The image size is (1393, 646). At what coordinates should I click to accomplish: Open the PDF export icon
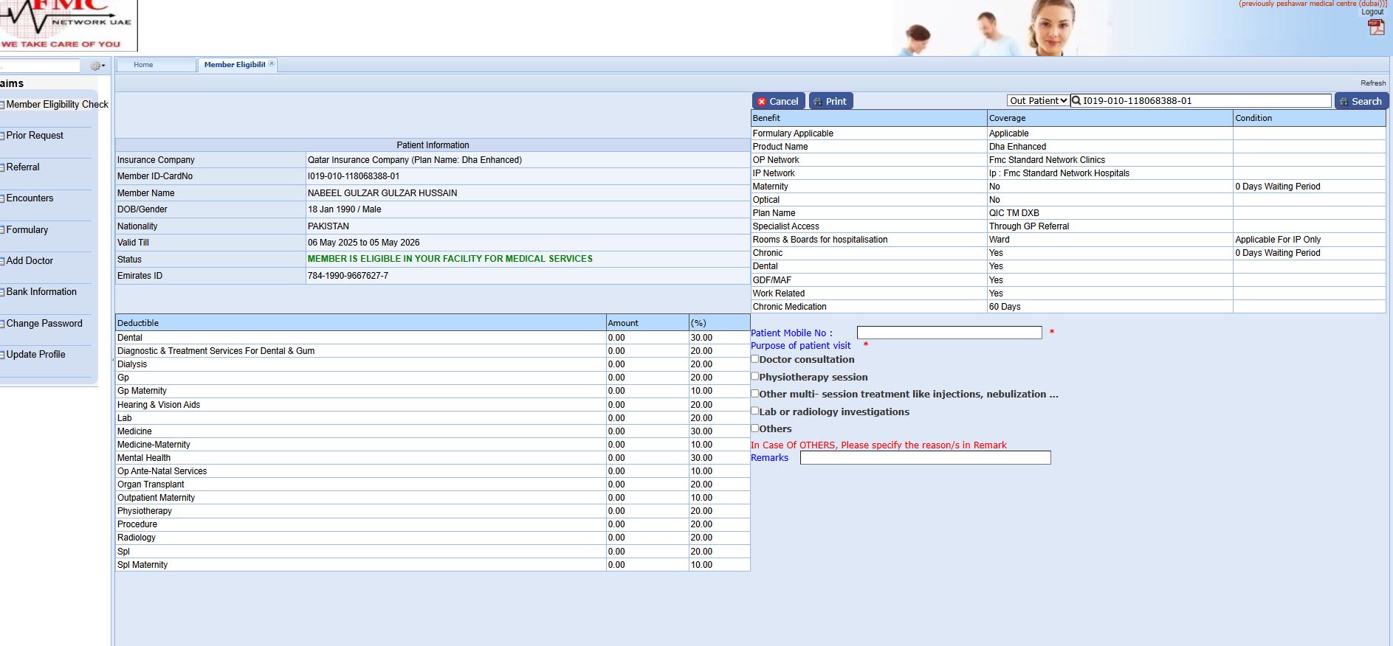pyautogui.click(x=1375, y=27)
